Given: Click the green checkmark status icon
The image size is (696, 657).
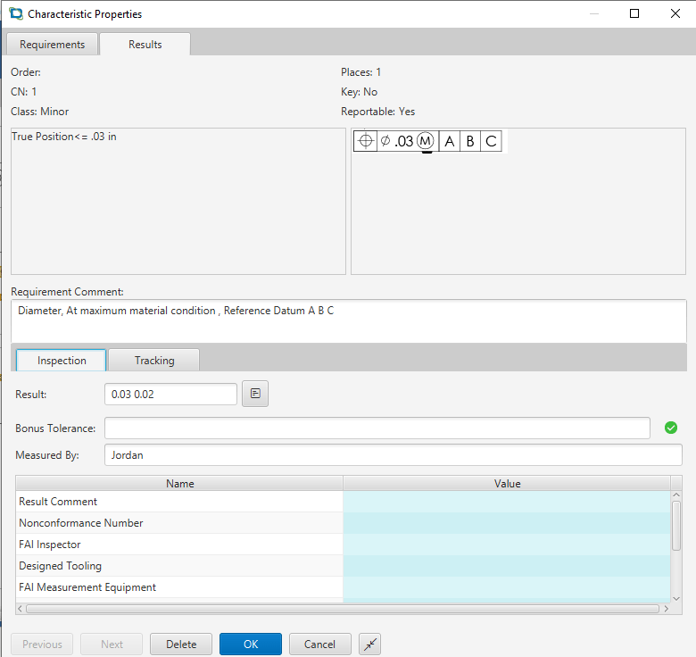Looking at the screenshot, I should [x=671, y=428].
